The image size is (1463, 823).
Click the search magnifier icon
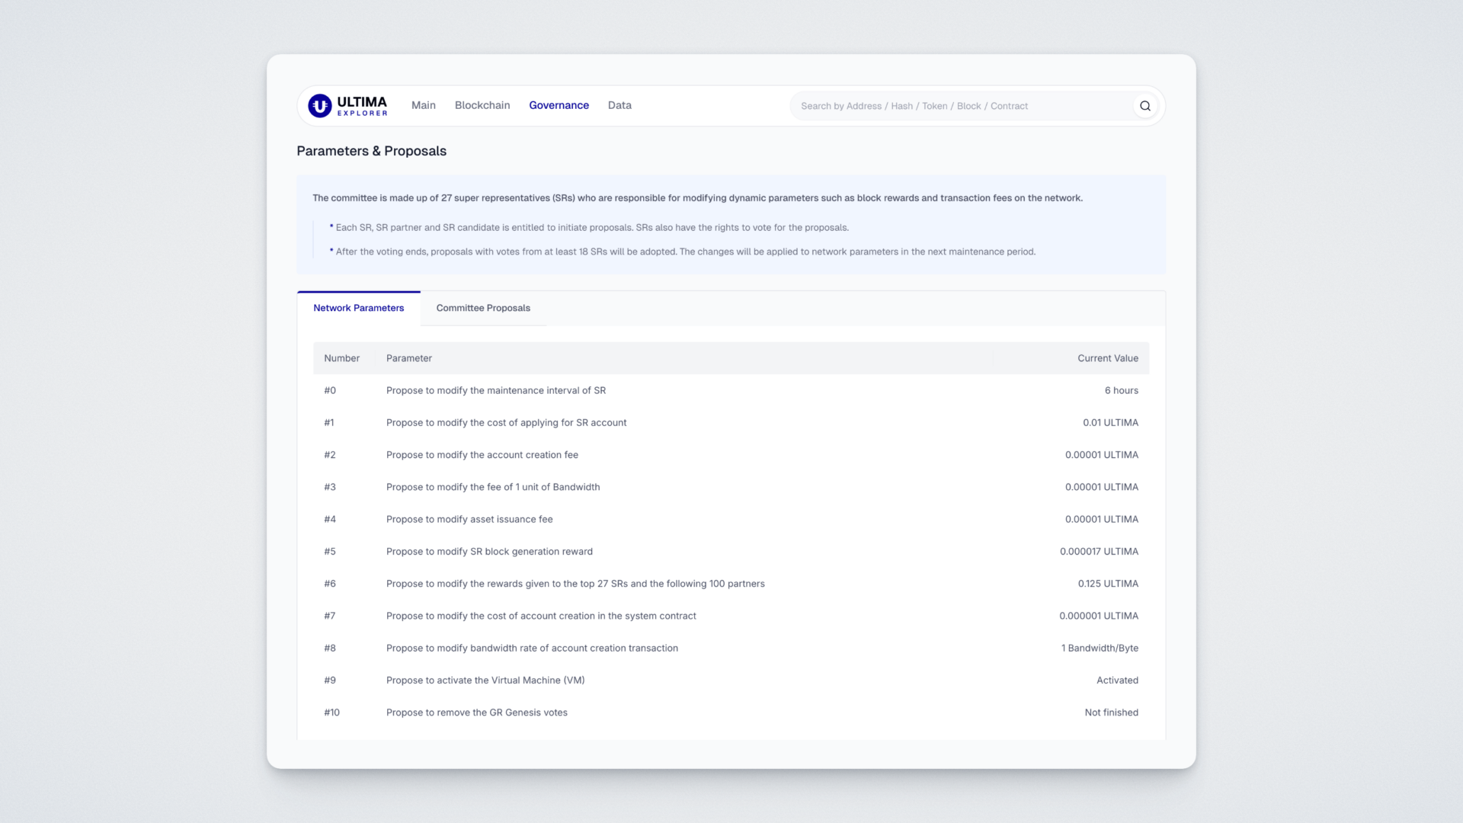coord(1144,106)
